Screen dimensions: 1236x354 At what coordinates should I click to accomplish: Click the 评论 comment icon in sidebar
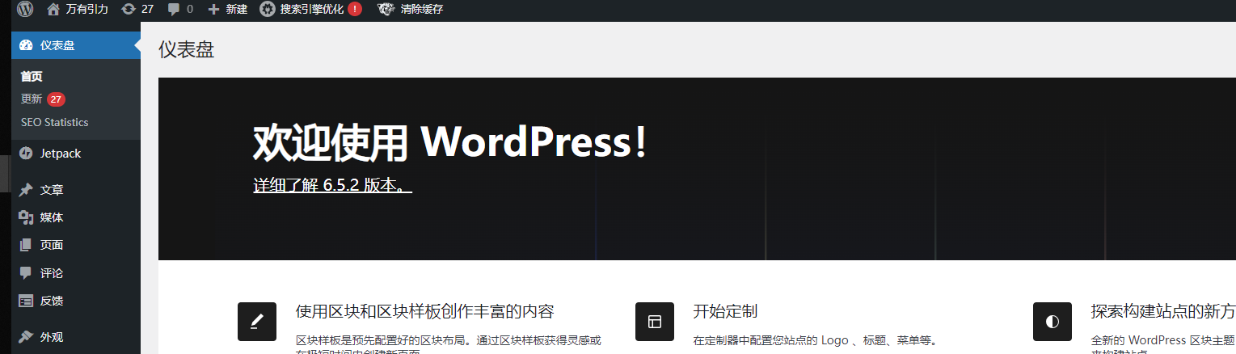(26, 273)
